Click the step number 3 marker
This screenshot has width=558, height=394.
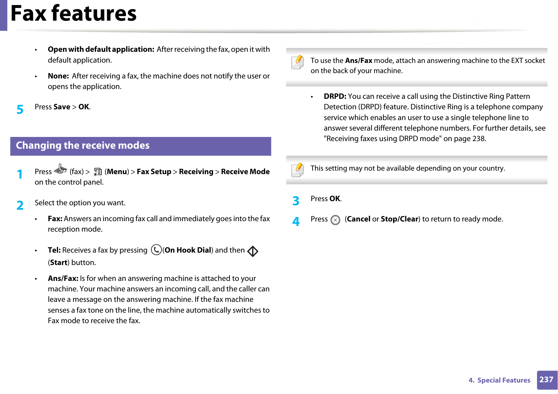pos(296,201)
